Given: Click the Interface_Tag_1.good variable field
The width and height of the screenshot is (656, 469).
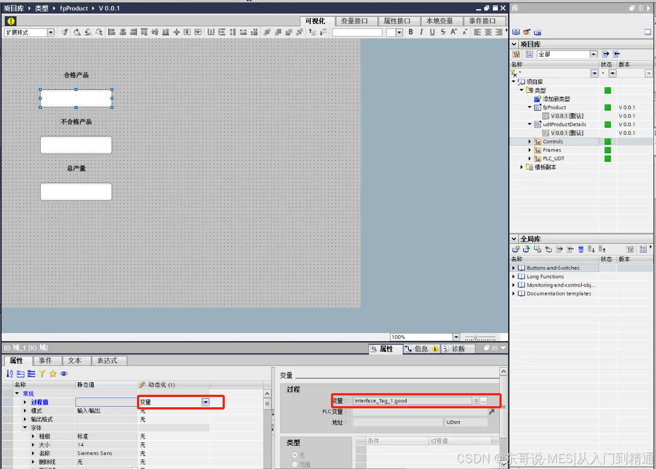Looking at the screenshot, I should [412, 401].
